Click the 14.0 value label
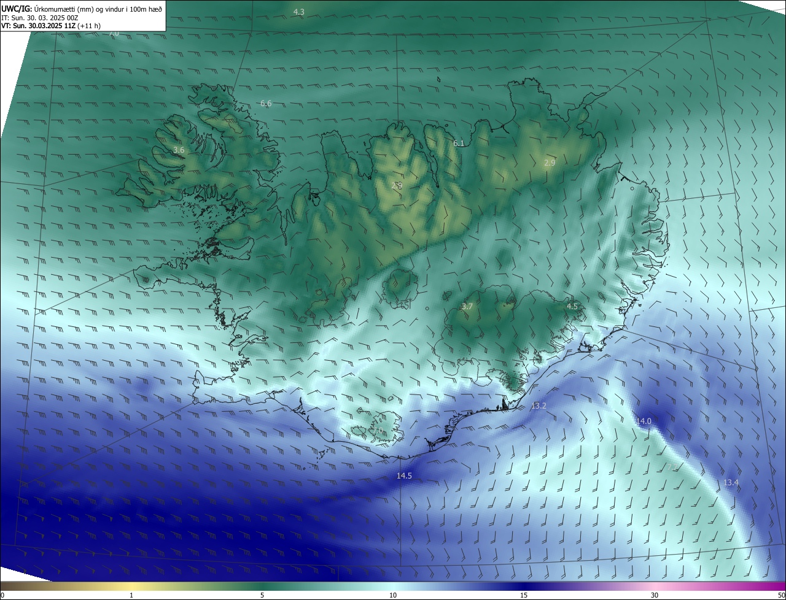Image resolution: width=786 pixels, height=600 pixels. tap(644, 421)
